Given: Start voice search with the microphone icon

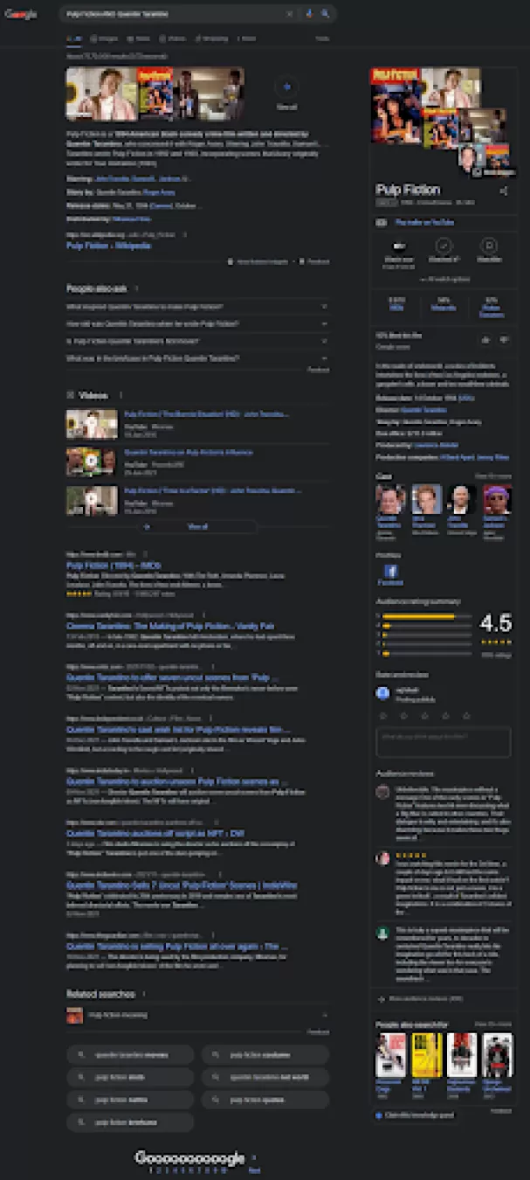Looking at the screenshot, I should [310, 14].
